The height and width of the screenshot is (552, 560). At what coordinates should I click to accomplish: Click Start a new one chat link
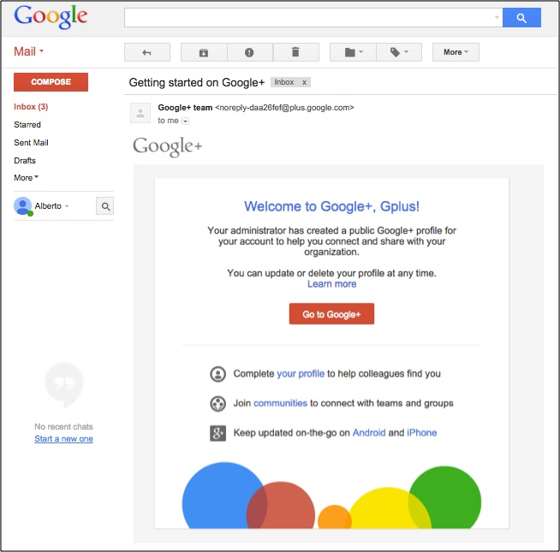(x=63, y=438)
